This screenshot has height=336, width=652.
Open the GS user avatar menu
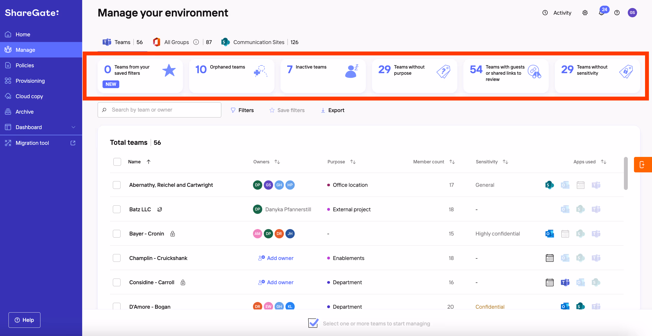click(x=632, y=13)
